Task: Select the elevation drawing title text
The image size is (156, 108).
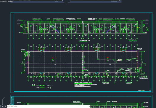Action: [x=83, y=41]
